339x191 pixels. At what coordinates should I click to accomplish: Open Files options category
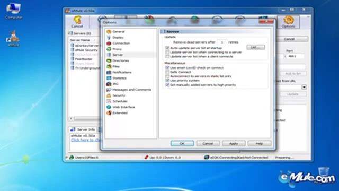pyautogui.click(x=116, y=66)
